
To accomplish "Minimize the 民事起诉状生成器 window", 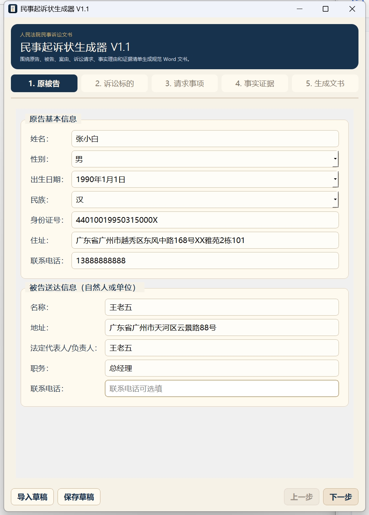I will click(300, 9).
